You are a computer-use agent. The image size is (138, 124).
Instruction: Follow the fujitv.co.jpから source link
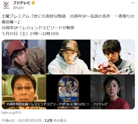[12, 112]
